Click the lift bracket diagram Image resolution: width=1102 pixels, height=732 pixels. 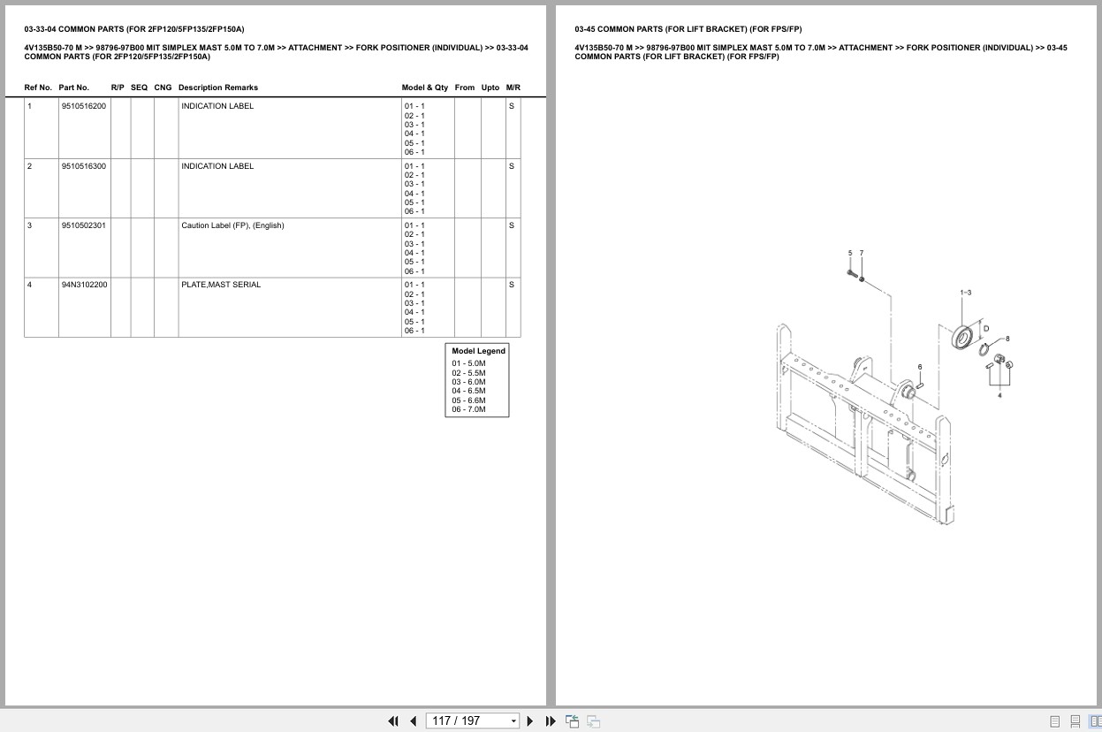[x=894, y=387]
